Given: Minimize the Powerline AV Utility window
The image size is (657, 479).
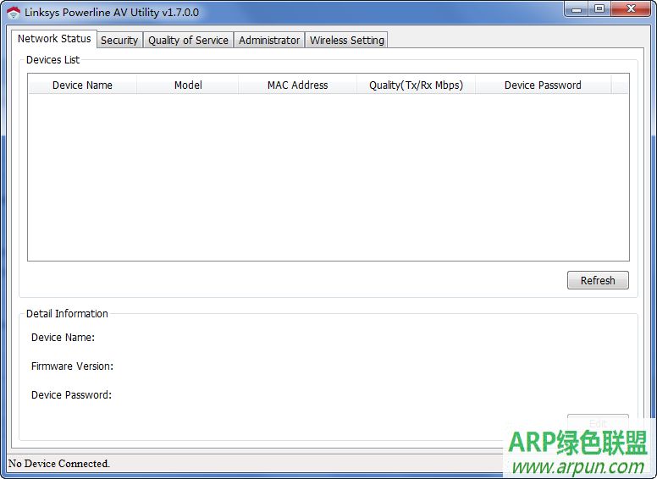Looking at the screenshot, I should click(577, 8).
